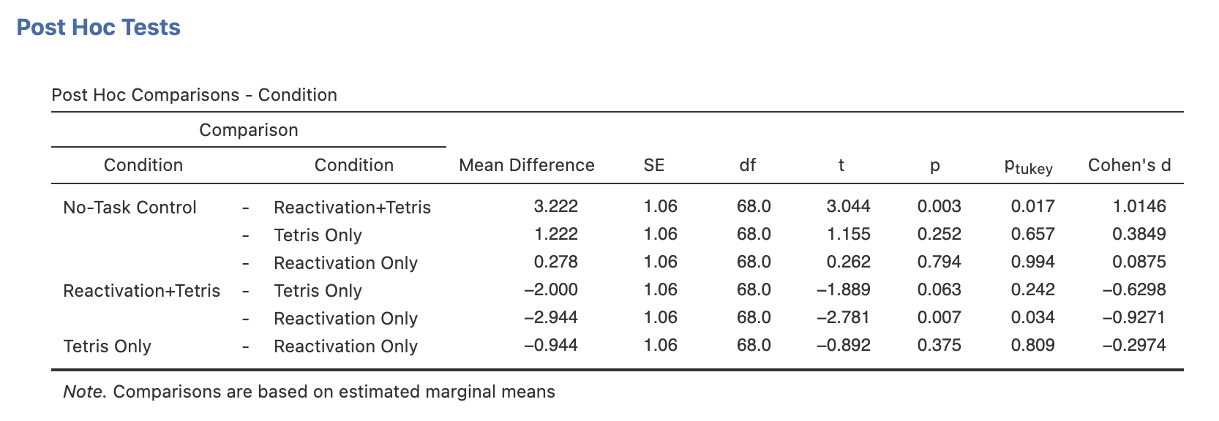Click the df column header
The width and height of the screenshot is (1219, 421).
pos(747,165)
